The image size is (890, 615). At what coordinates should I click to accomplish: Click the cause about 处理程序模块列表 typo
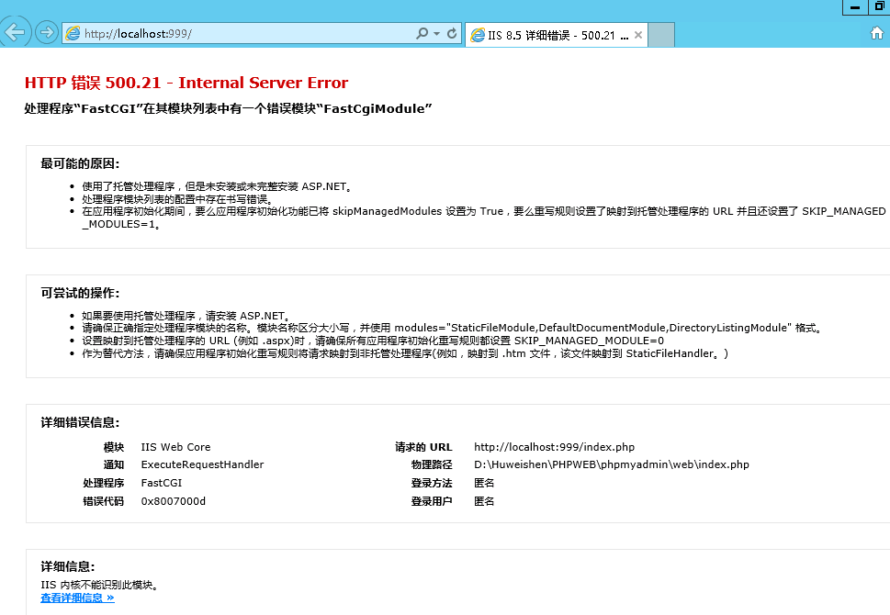pyautogui.click(x=178, y=199)
